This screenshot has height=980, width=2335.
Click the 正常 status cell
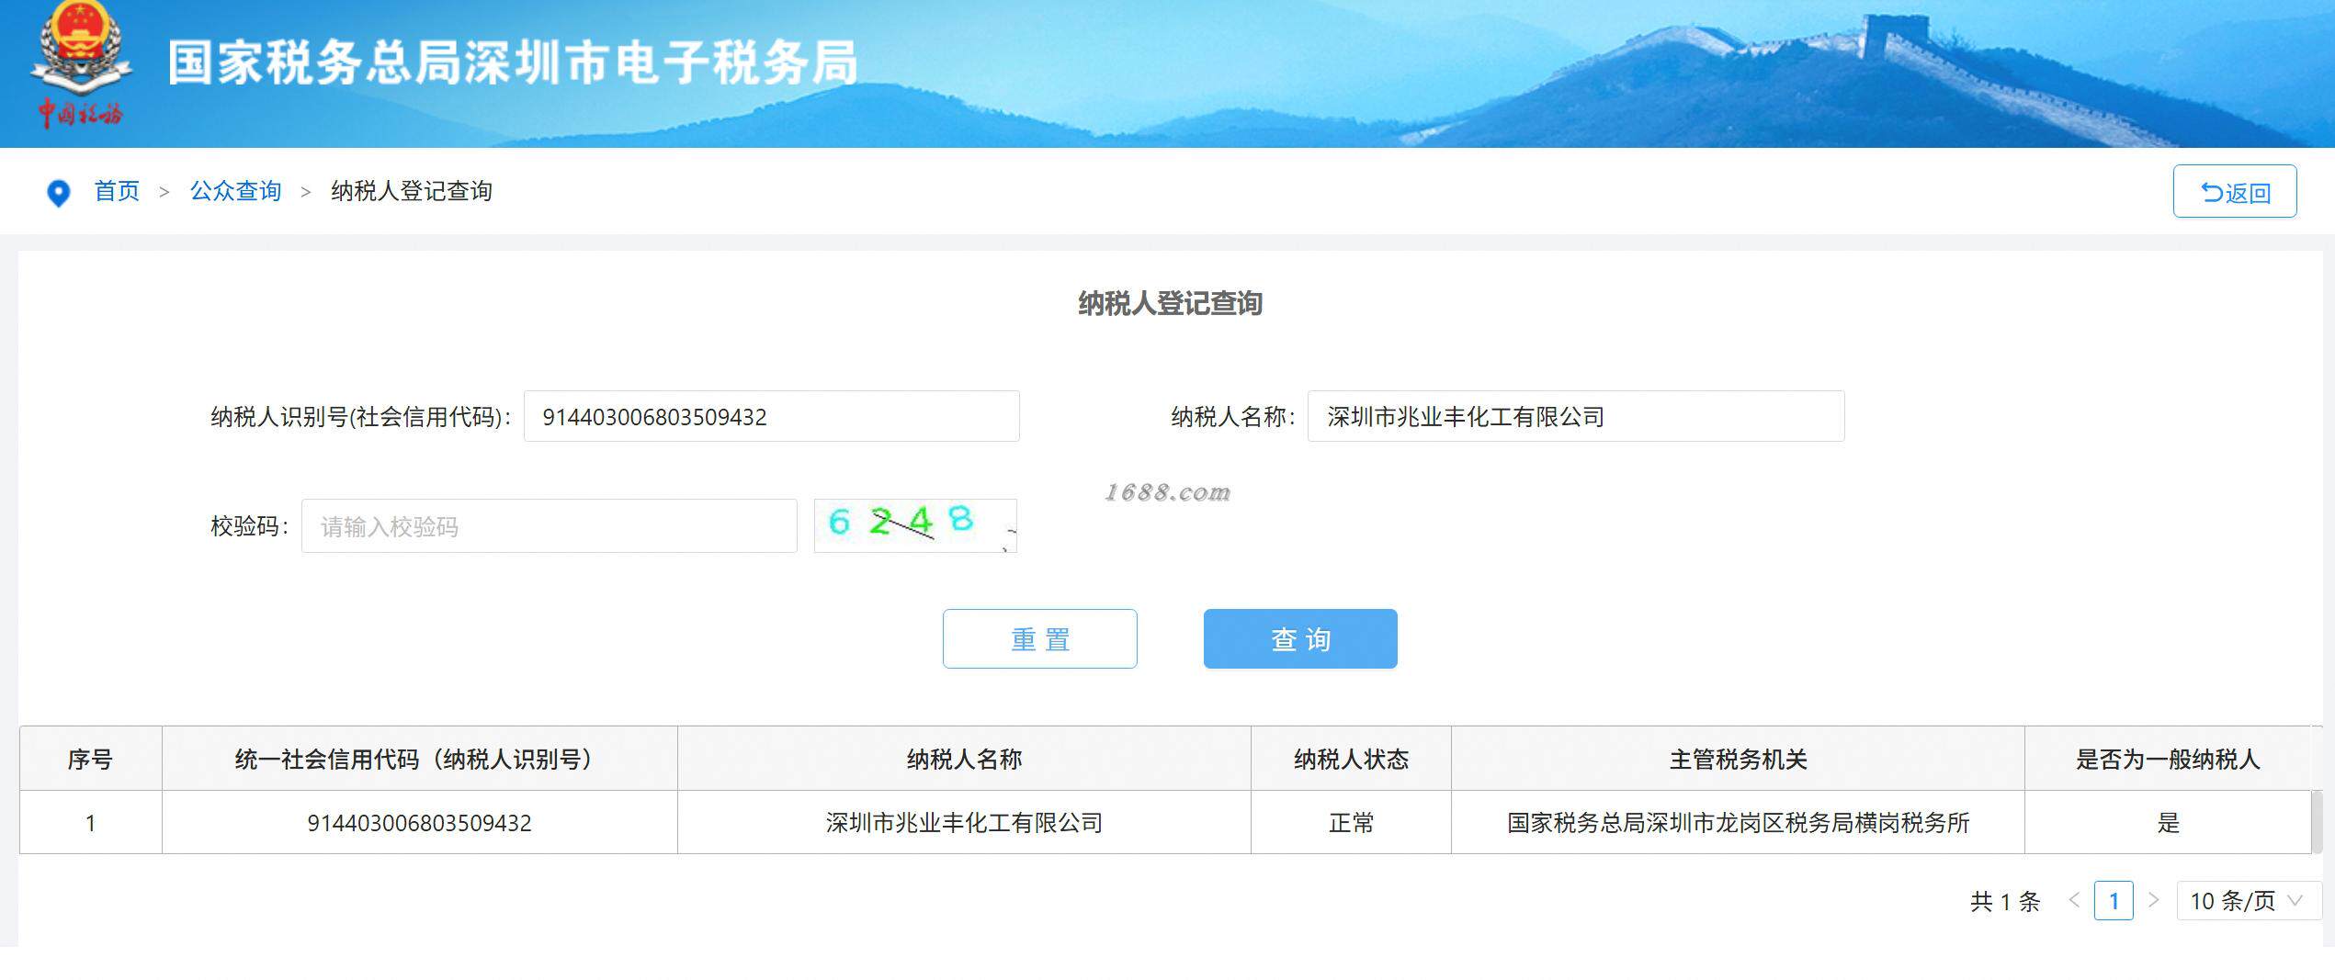(1351, 823)
